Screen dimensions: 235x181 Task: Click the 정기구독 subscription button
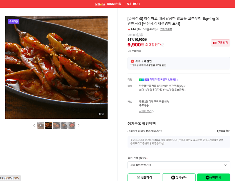pos(179,177)
